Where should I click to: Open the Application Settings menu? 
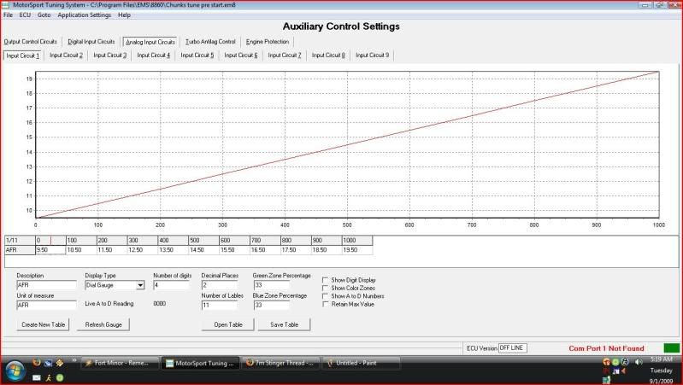[x=85, y=15]
